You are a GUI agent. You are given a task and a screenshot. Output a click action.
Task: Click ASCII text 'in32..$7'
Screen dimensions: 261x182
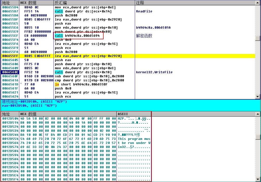pos(126,147)
